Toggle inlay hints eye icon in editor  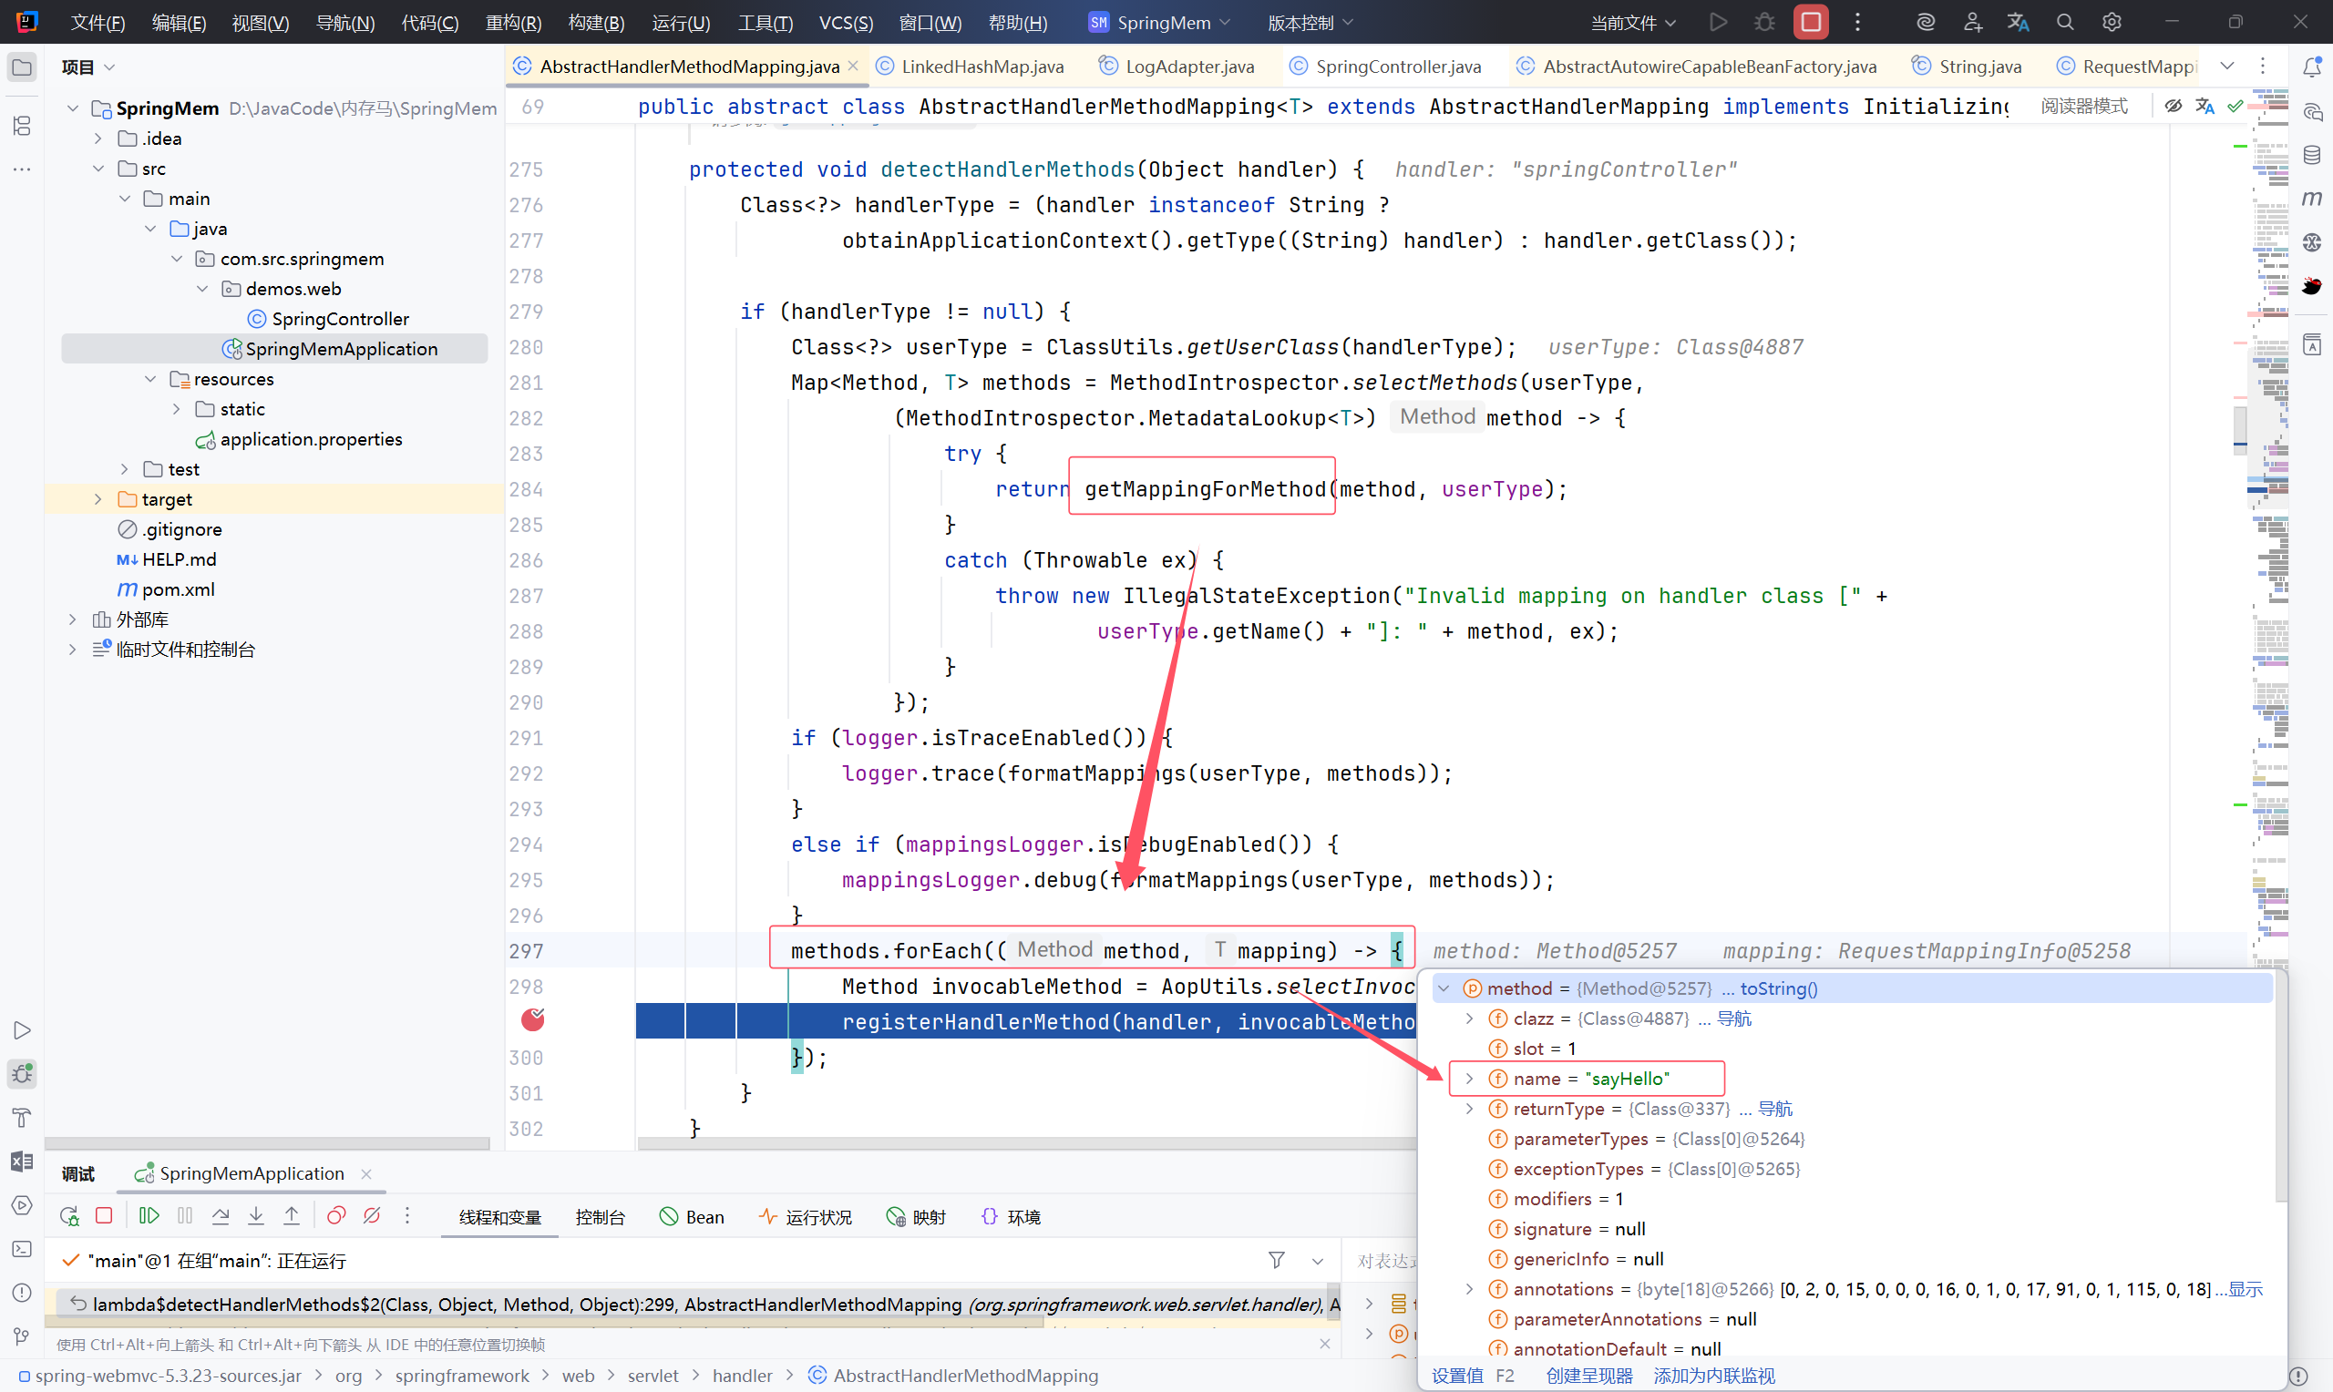2173,106
